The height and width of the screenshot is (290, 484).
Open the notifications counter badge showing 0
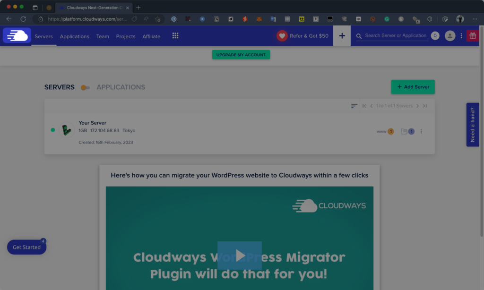(x=435, y=36)
